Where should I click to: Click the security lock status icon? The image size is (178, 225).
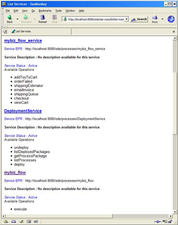(171, 222)
